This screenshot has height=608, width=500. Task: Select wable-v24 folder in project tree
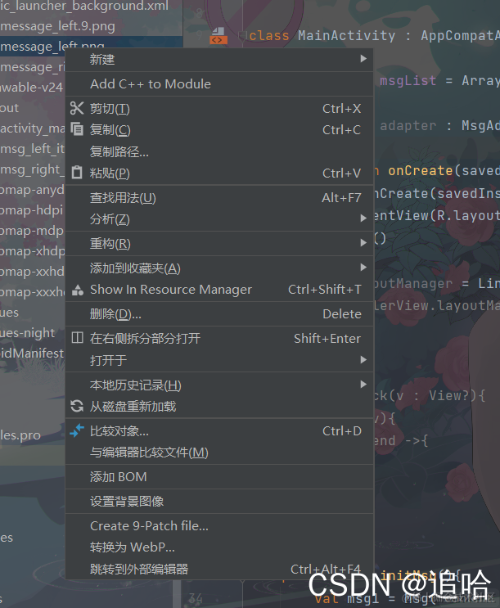(31, 88)
